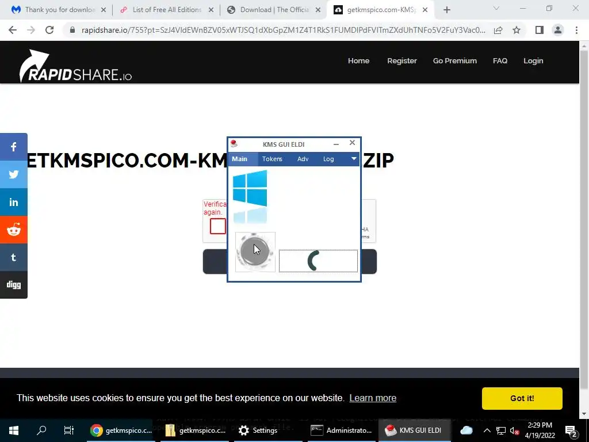Close the KMS GUI ELDI window
Image resolution: width=589 pixels, height=442 pixels.
[352, 143]
